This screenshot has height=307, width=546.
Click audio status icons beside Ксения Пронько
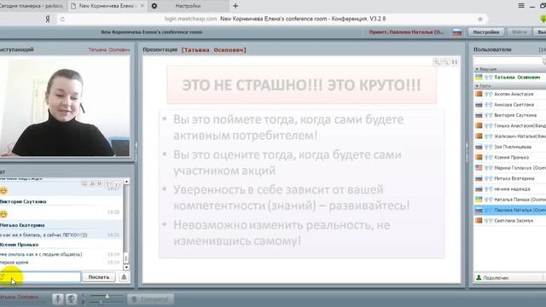[489, 157]
